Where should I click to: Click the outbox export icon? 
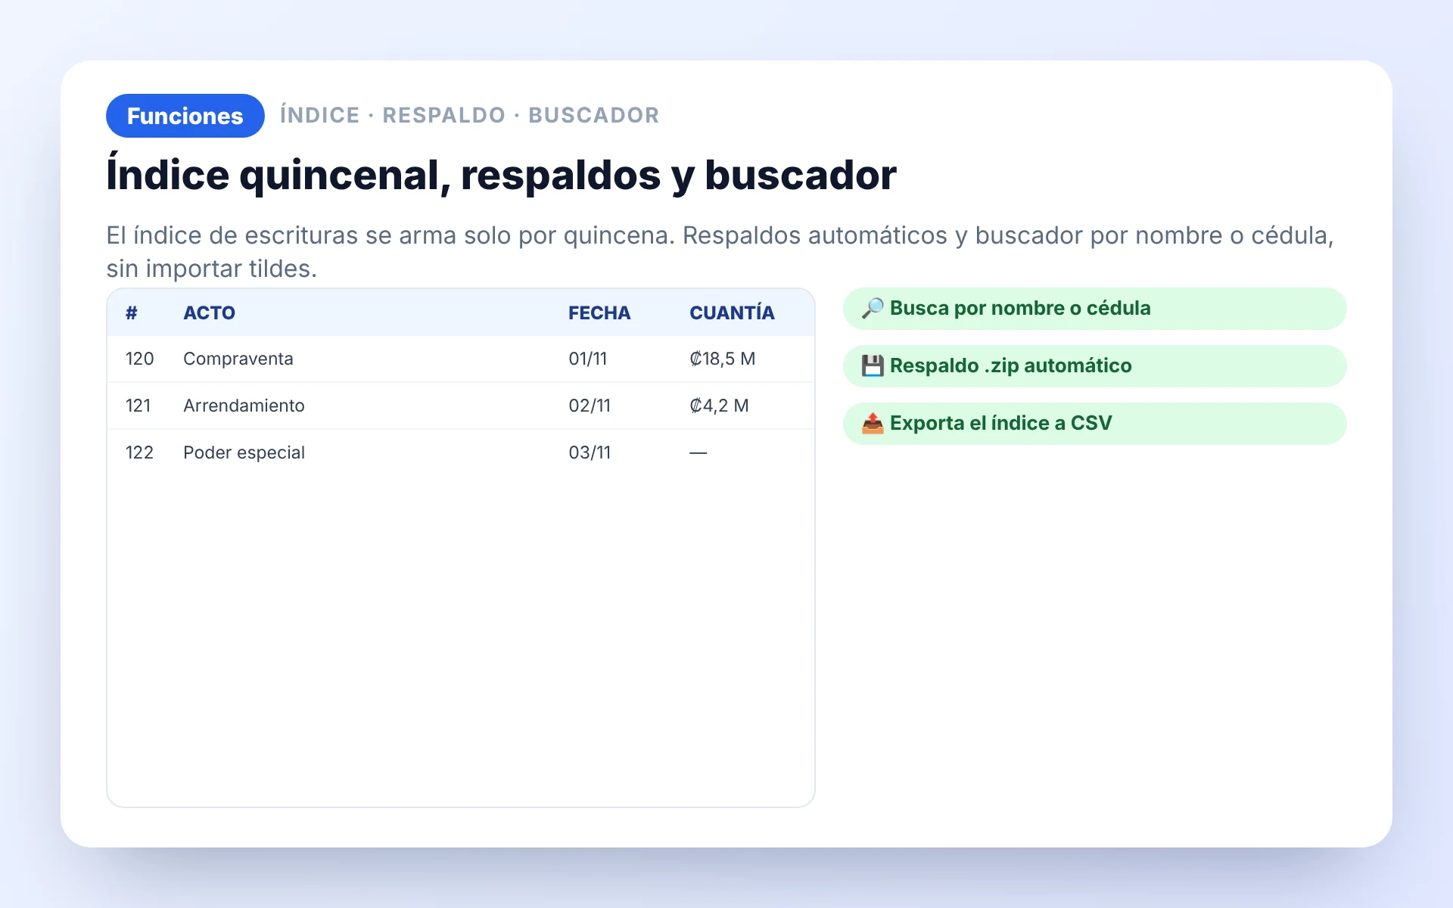(x=873, y=424)
